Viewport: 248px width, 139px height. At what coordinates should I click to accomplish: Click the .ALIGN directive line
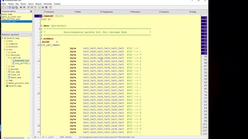(x=49, y=42)
